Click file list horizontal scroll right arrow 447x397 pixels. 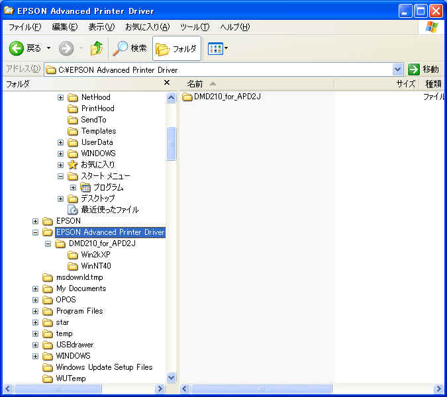pos(438,388)
